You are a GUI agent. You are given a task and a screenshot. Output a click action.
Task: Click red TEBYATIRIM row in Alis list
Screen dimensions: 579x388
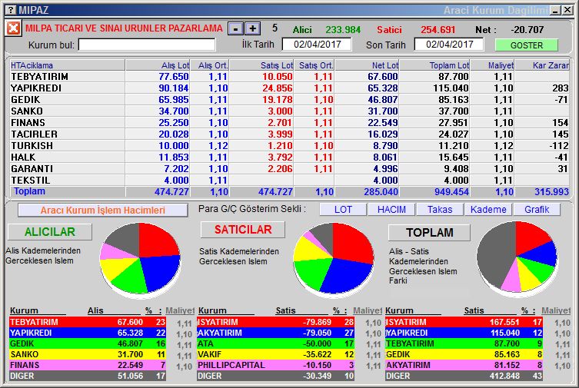pyautogui.click(x=88, y=322)
